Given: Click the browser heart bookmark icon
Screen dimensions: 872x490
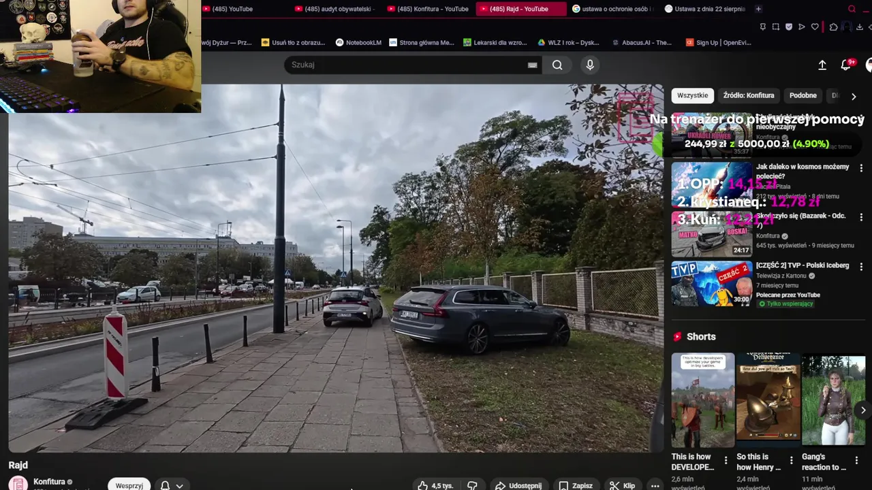Looking at the screenshot, I should (815, 27).
